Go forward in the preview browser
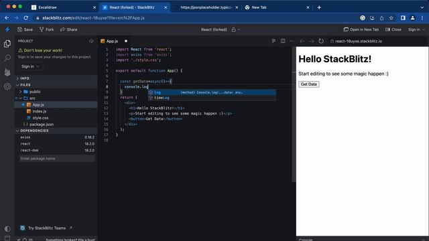The height and width of the screenshot is (241, 429). 311,41
